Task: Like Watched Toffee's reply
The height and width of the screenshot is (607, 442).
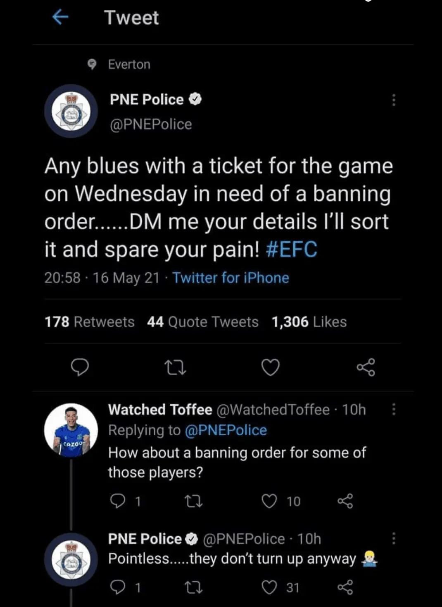Action: (x=269, y=501)
